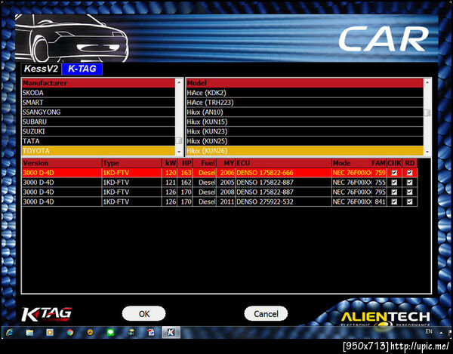Open the red-white document taskbar icon

(x=151, y=333)
